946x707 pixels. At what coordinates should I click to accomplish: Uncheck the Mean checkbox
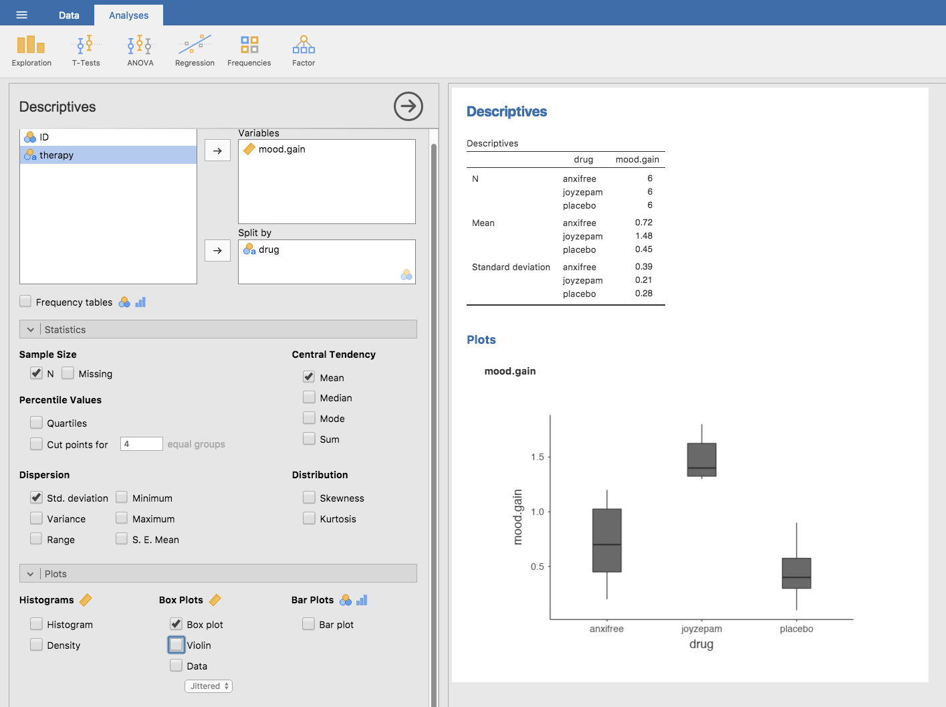pos(309,377)
